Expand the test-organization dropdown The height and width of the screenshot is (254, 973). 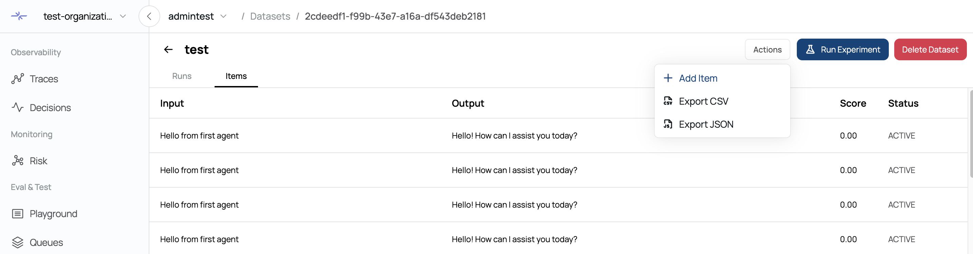[123, 16]
